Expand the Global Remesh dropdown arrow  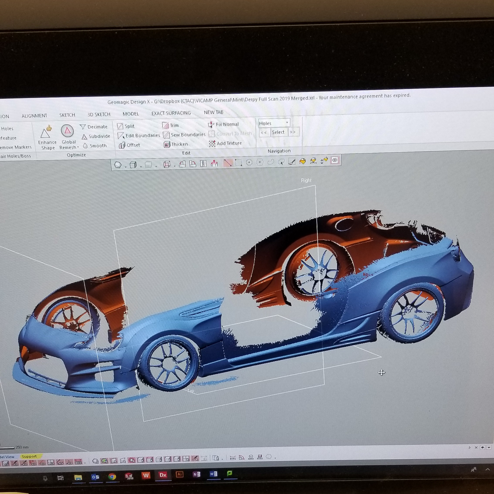[78, 147]
